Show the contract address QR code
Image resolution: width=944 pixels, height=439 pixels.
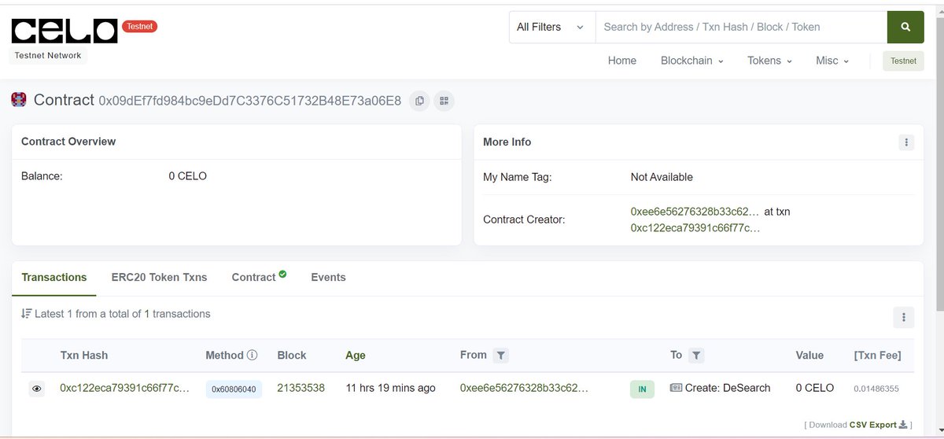tap(444, 101)
